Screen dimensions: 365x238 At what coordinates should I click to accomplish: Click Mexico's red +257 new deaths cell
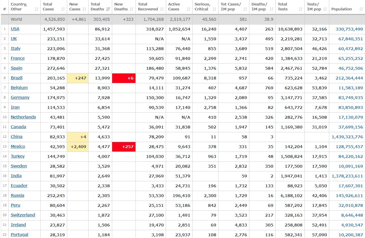click(124, 147)
